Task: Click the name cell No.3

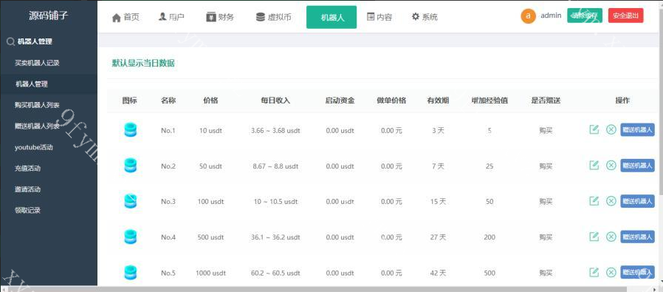Action: point(168,202)
